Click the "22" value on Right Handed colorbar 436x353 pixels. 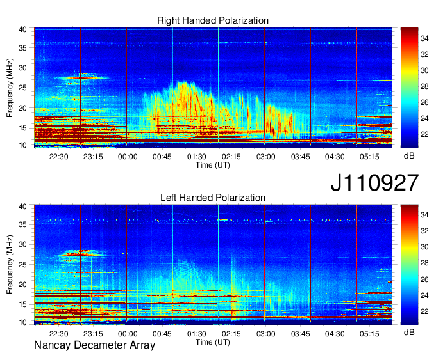[424, 134]
